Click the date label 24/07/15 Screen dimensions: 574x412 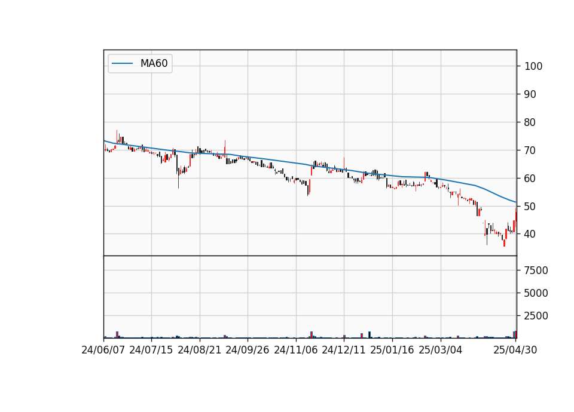point(151,350)
